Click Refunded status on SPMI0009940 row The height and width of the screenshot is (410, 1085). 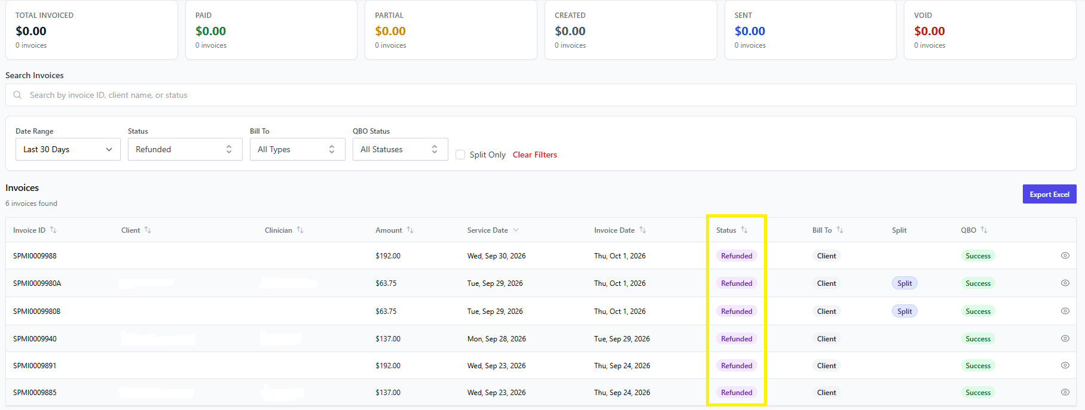point(736,338)
